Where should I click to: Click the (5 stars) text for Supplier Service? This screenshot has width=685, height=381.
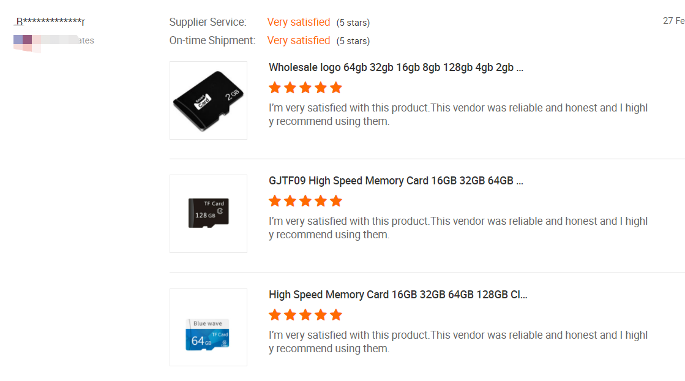(353, 23)
